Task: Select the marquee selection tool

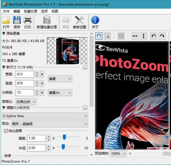Action: 107,36
